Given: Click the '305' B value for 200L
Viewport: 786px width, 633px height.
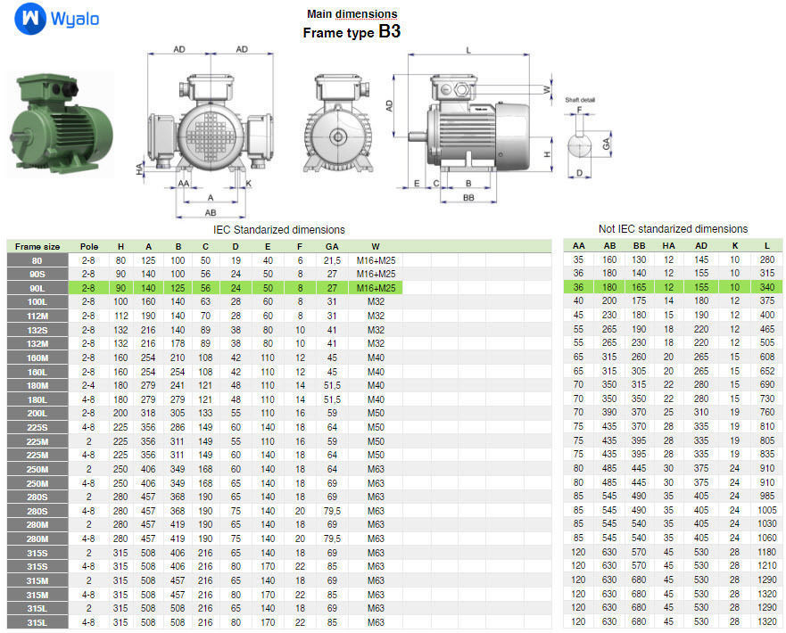Looking at the screenshot, I should pos(178,413).
